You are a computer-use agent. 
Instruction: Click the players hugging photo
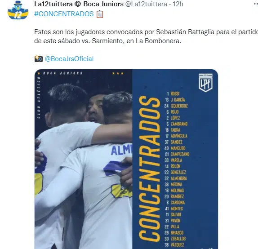[83, 159]
